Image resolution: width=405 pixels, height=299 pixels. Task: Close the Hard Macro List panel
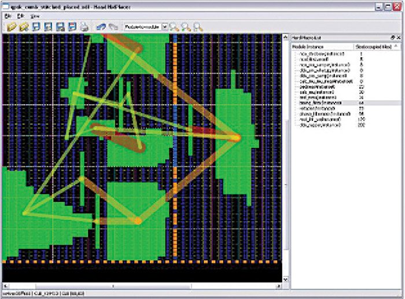(398, 38)
